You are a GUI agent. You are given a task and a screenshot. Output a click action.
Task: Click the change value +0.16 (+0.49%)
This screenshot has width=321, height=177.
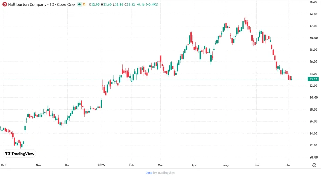(x=147, y=4)
